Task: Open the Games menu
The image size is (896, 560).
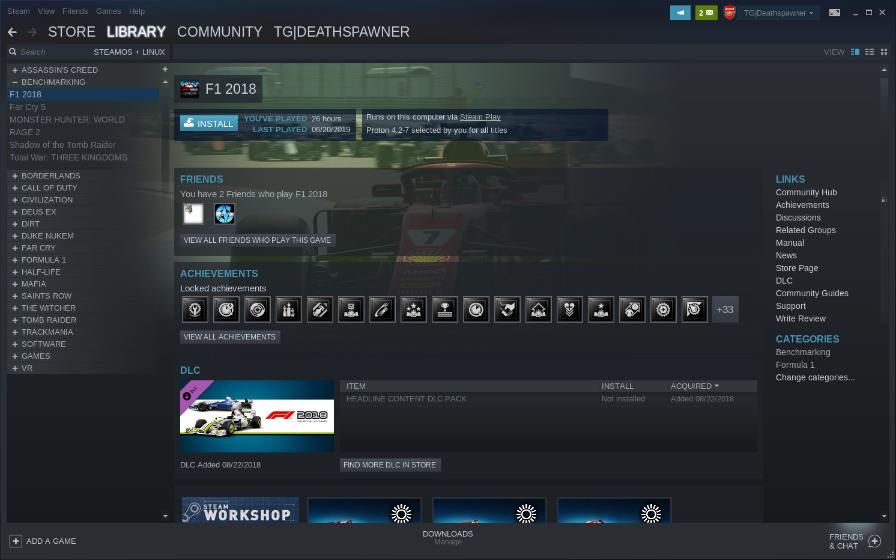Action: [108, 11]
